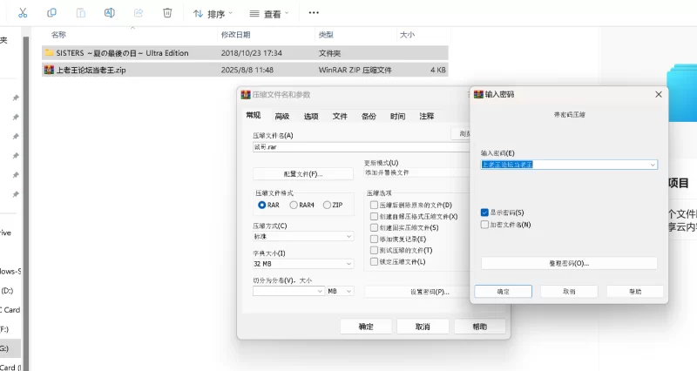Expand the password field dropdown arrow
697x371 pixels.
[x=653, y=165]
